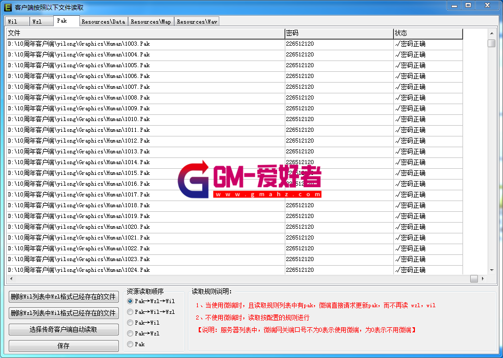Click the vertical scrollbar up arrow

point(492,33)
